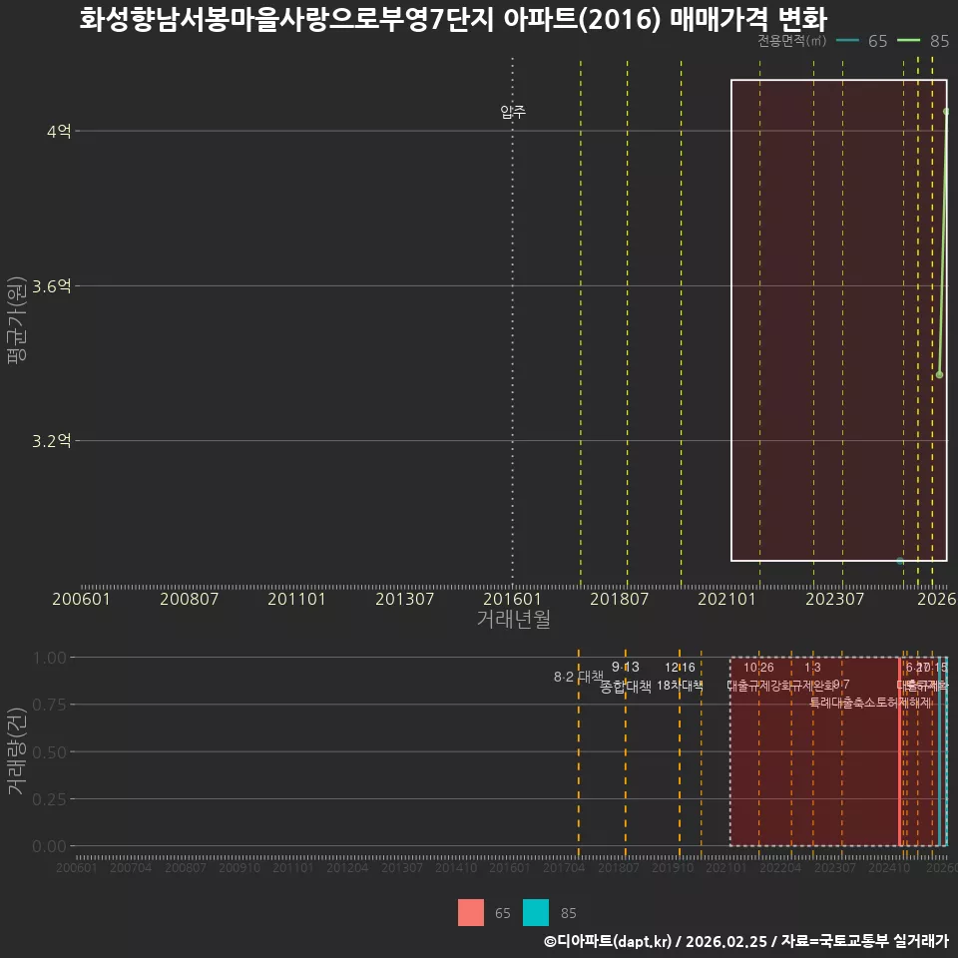Viewport: 958px width, 958px height.
Task: Click the 202410 label on lower axis
Action: tap(889, 867)
